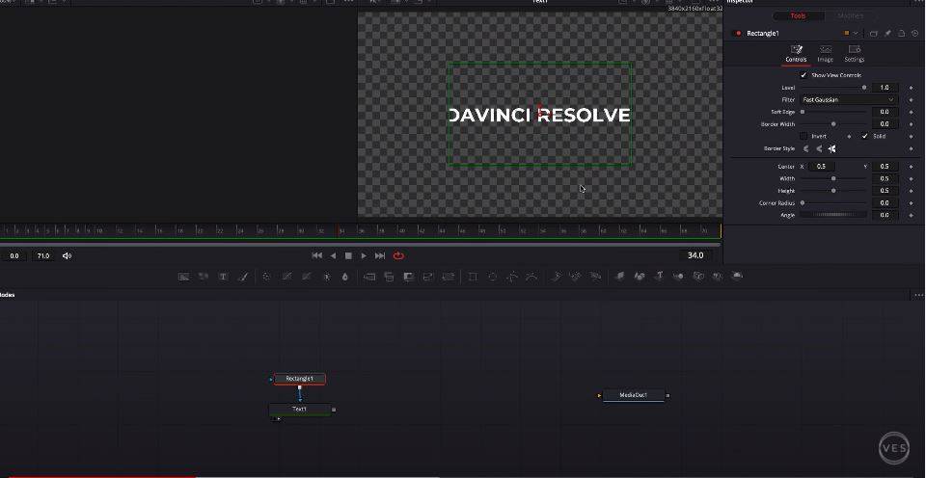Uncheck the Solid checkbox
926x478 pixels.
[x=864, y=136]
